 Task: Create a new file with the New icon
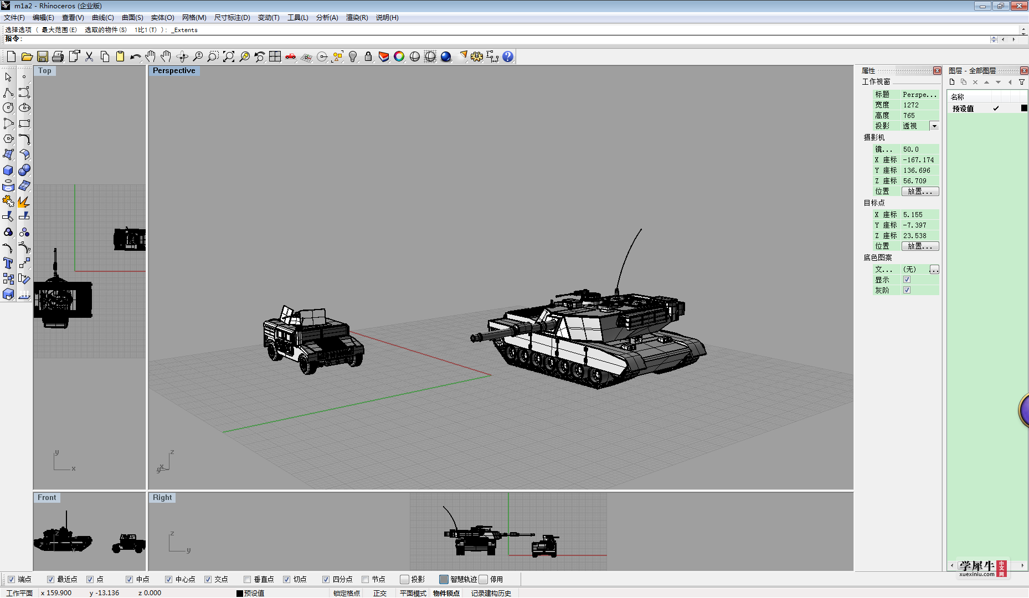[11, 56]
